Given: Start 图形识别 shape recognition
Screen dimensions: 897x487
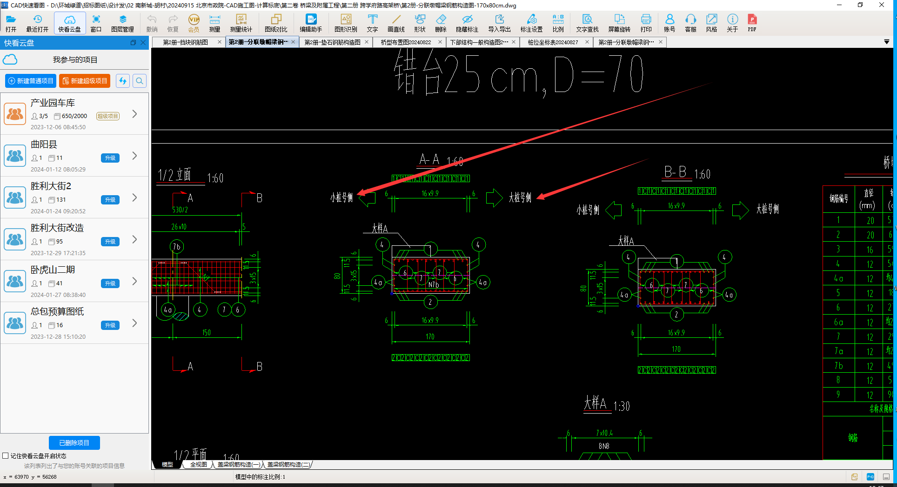Looking at the screenshot, I should tap(346, 23).
